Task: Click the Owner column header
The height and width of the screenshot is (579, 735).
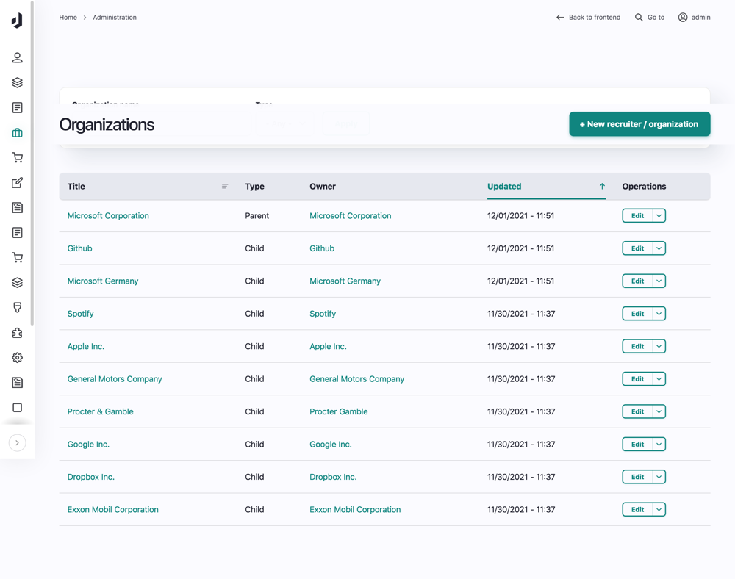Action: [323, 187]
